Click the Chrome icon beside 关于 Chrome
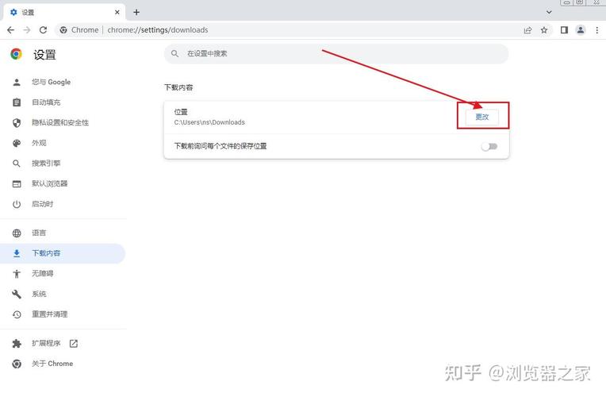 17,364
